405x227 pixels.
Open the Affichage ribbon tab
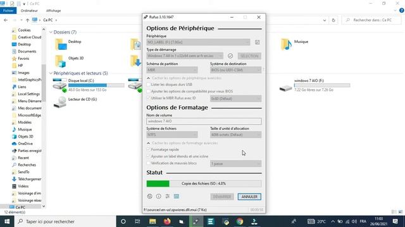[53, 11]
